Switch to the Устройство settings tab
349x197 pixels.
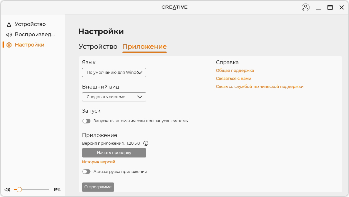tap(98, 47)
